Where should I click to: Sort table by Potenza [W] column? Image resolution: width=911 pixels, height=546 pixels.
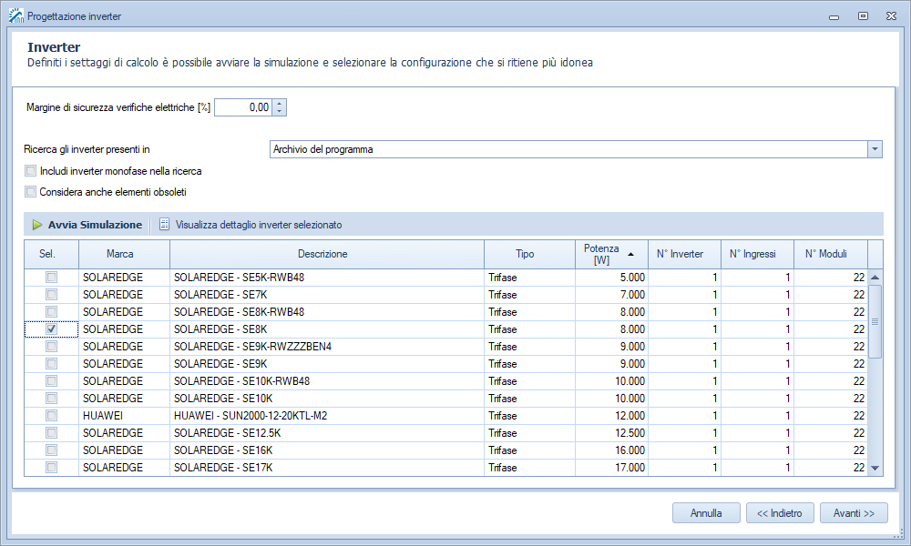pos(611,254)
